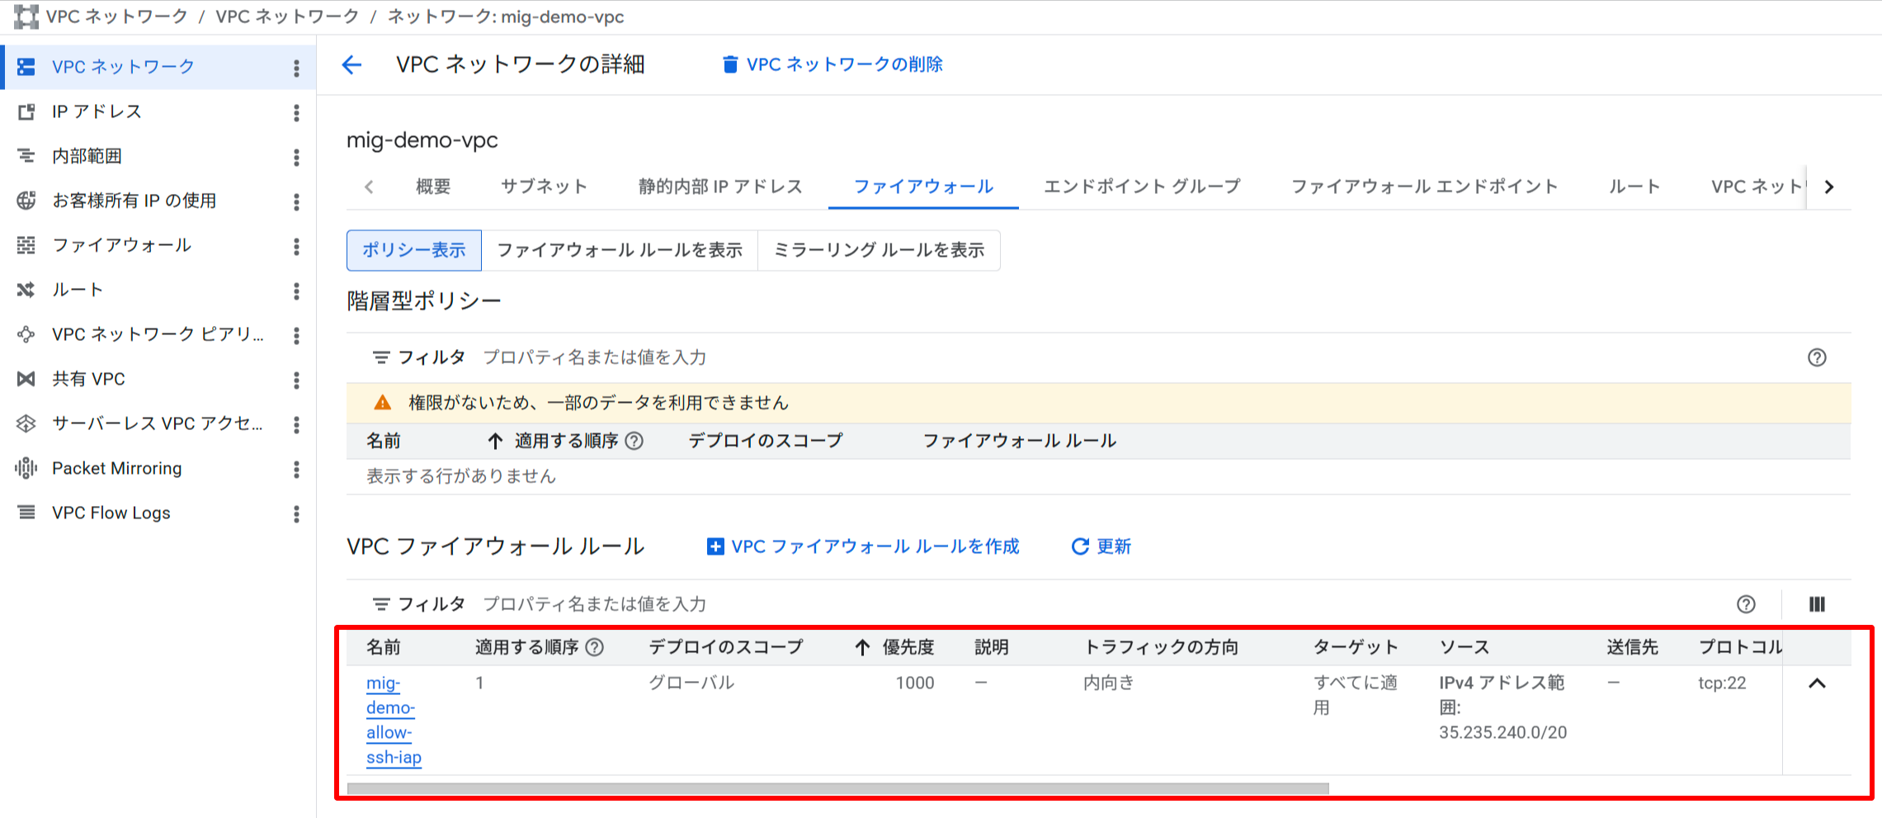Click the filter icon in VPC firewall rules section

pyautogui.click(x=380, y=604)
